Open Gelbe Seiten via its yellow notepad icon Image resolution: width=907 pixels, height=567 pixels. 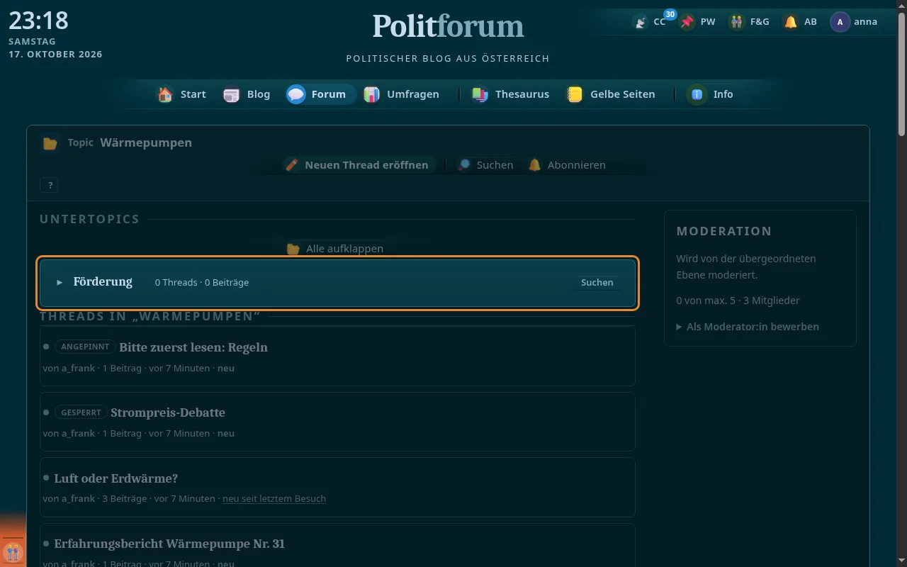coord(574,94)
